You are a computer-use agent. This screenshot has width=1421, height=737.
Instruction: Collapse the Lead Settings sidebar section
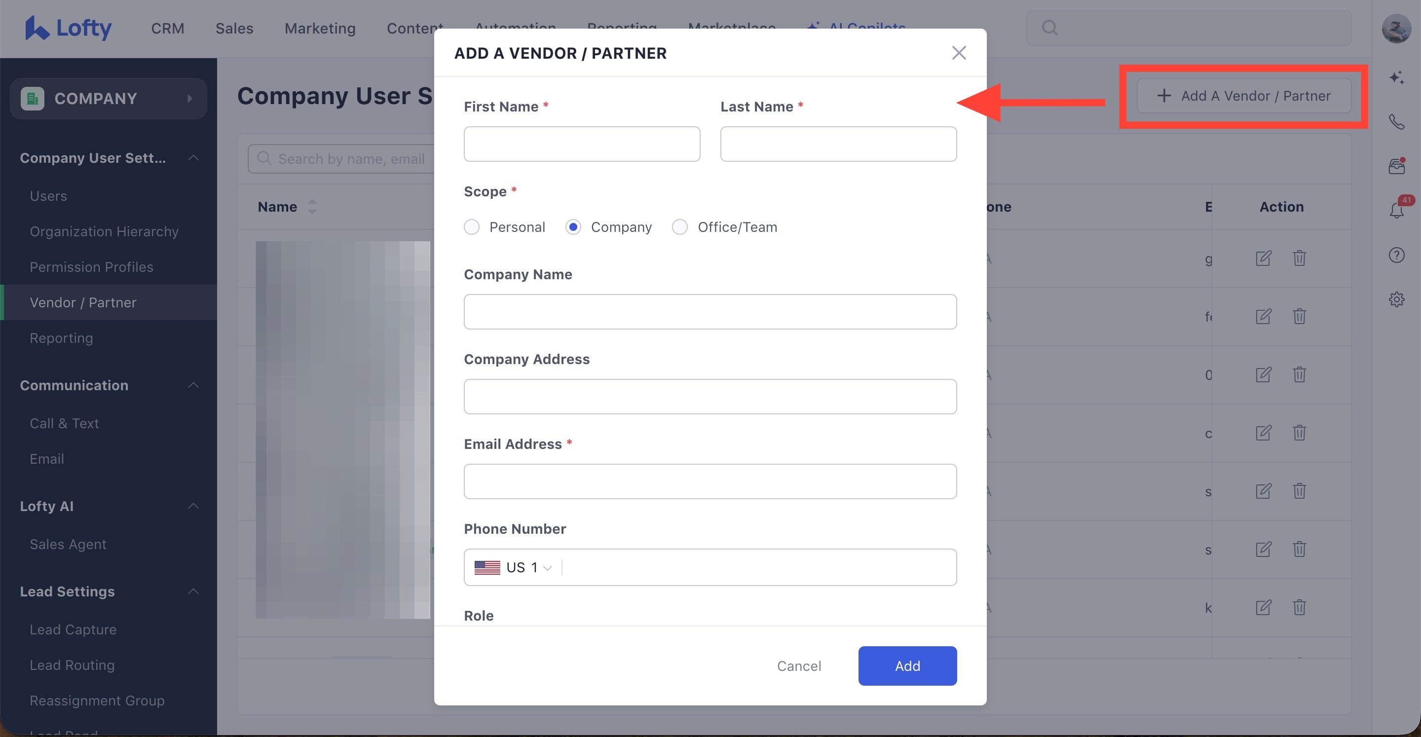coord(193,591)
